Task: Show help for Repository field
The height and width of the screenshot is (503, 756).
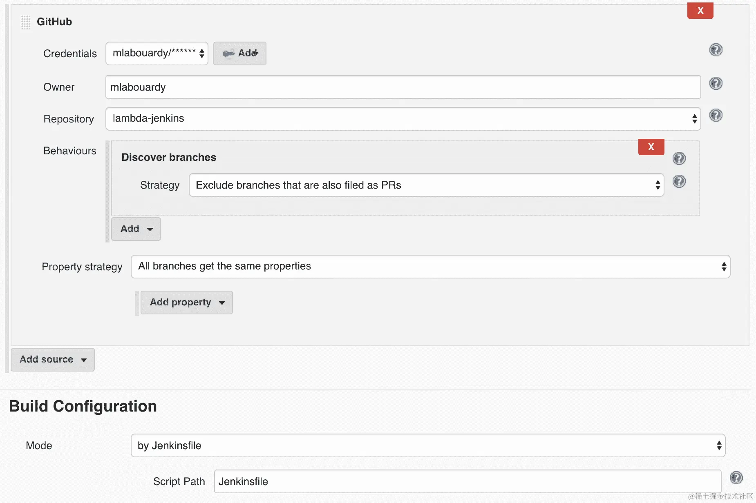Action: [x=716, y=116]
